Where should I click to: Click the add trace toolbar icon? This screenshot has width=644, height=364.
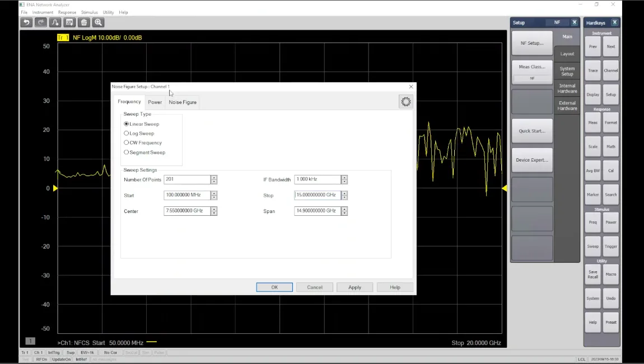click(55, 22)
